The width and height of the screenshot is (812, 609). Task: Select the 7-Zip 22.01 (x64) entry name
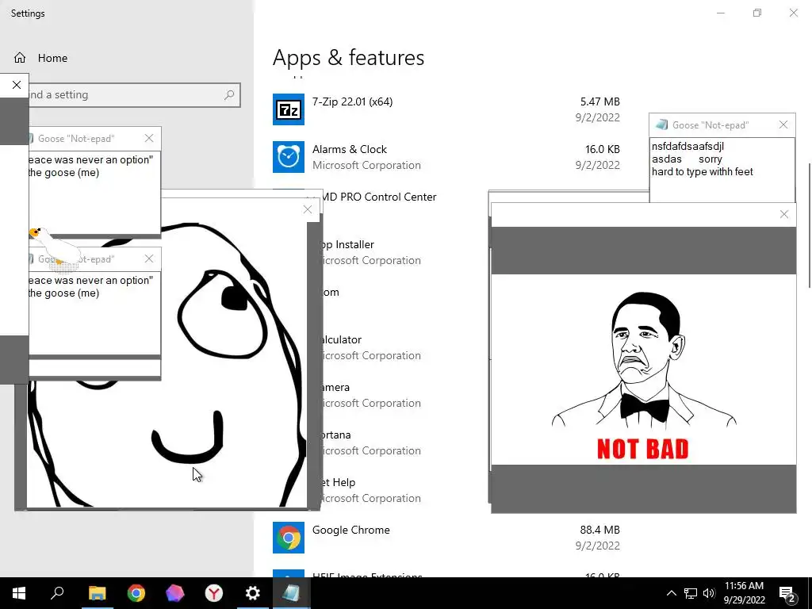(x=352, y=101)
